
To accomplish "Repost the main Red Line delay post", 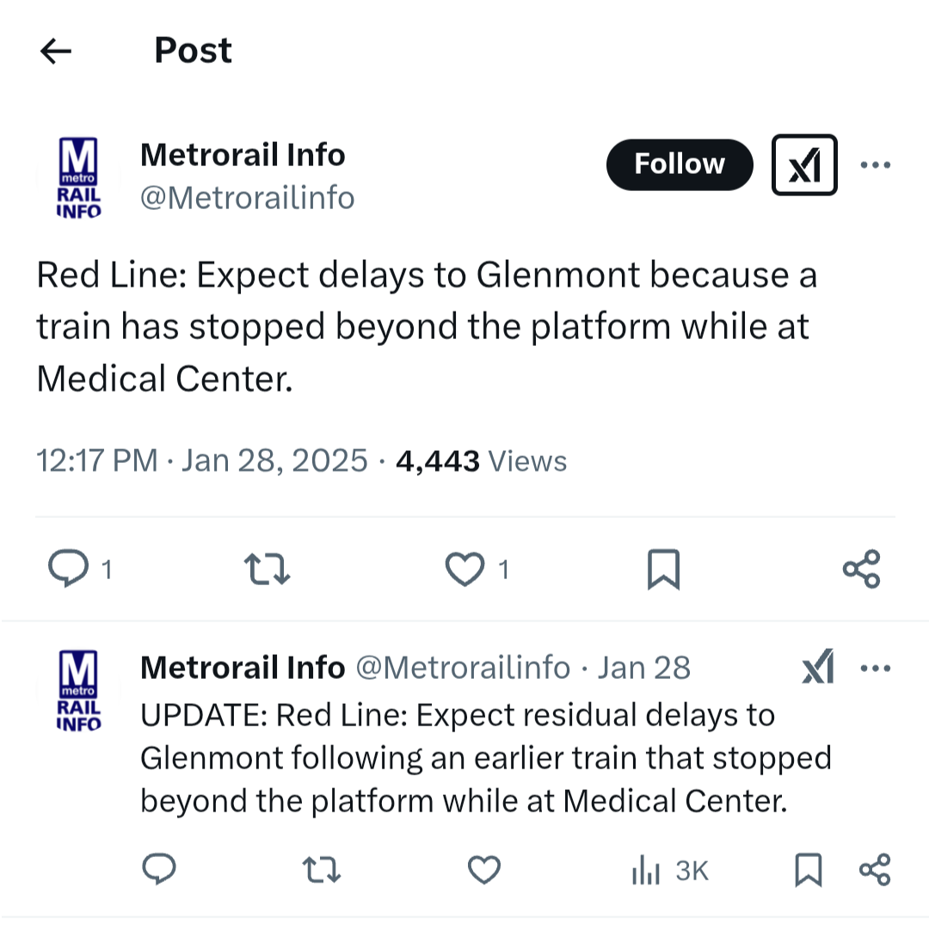I will [267, 570].
